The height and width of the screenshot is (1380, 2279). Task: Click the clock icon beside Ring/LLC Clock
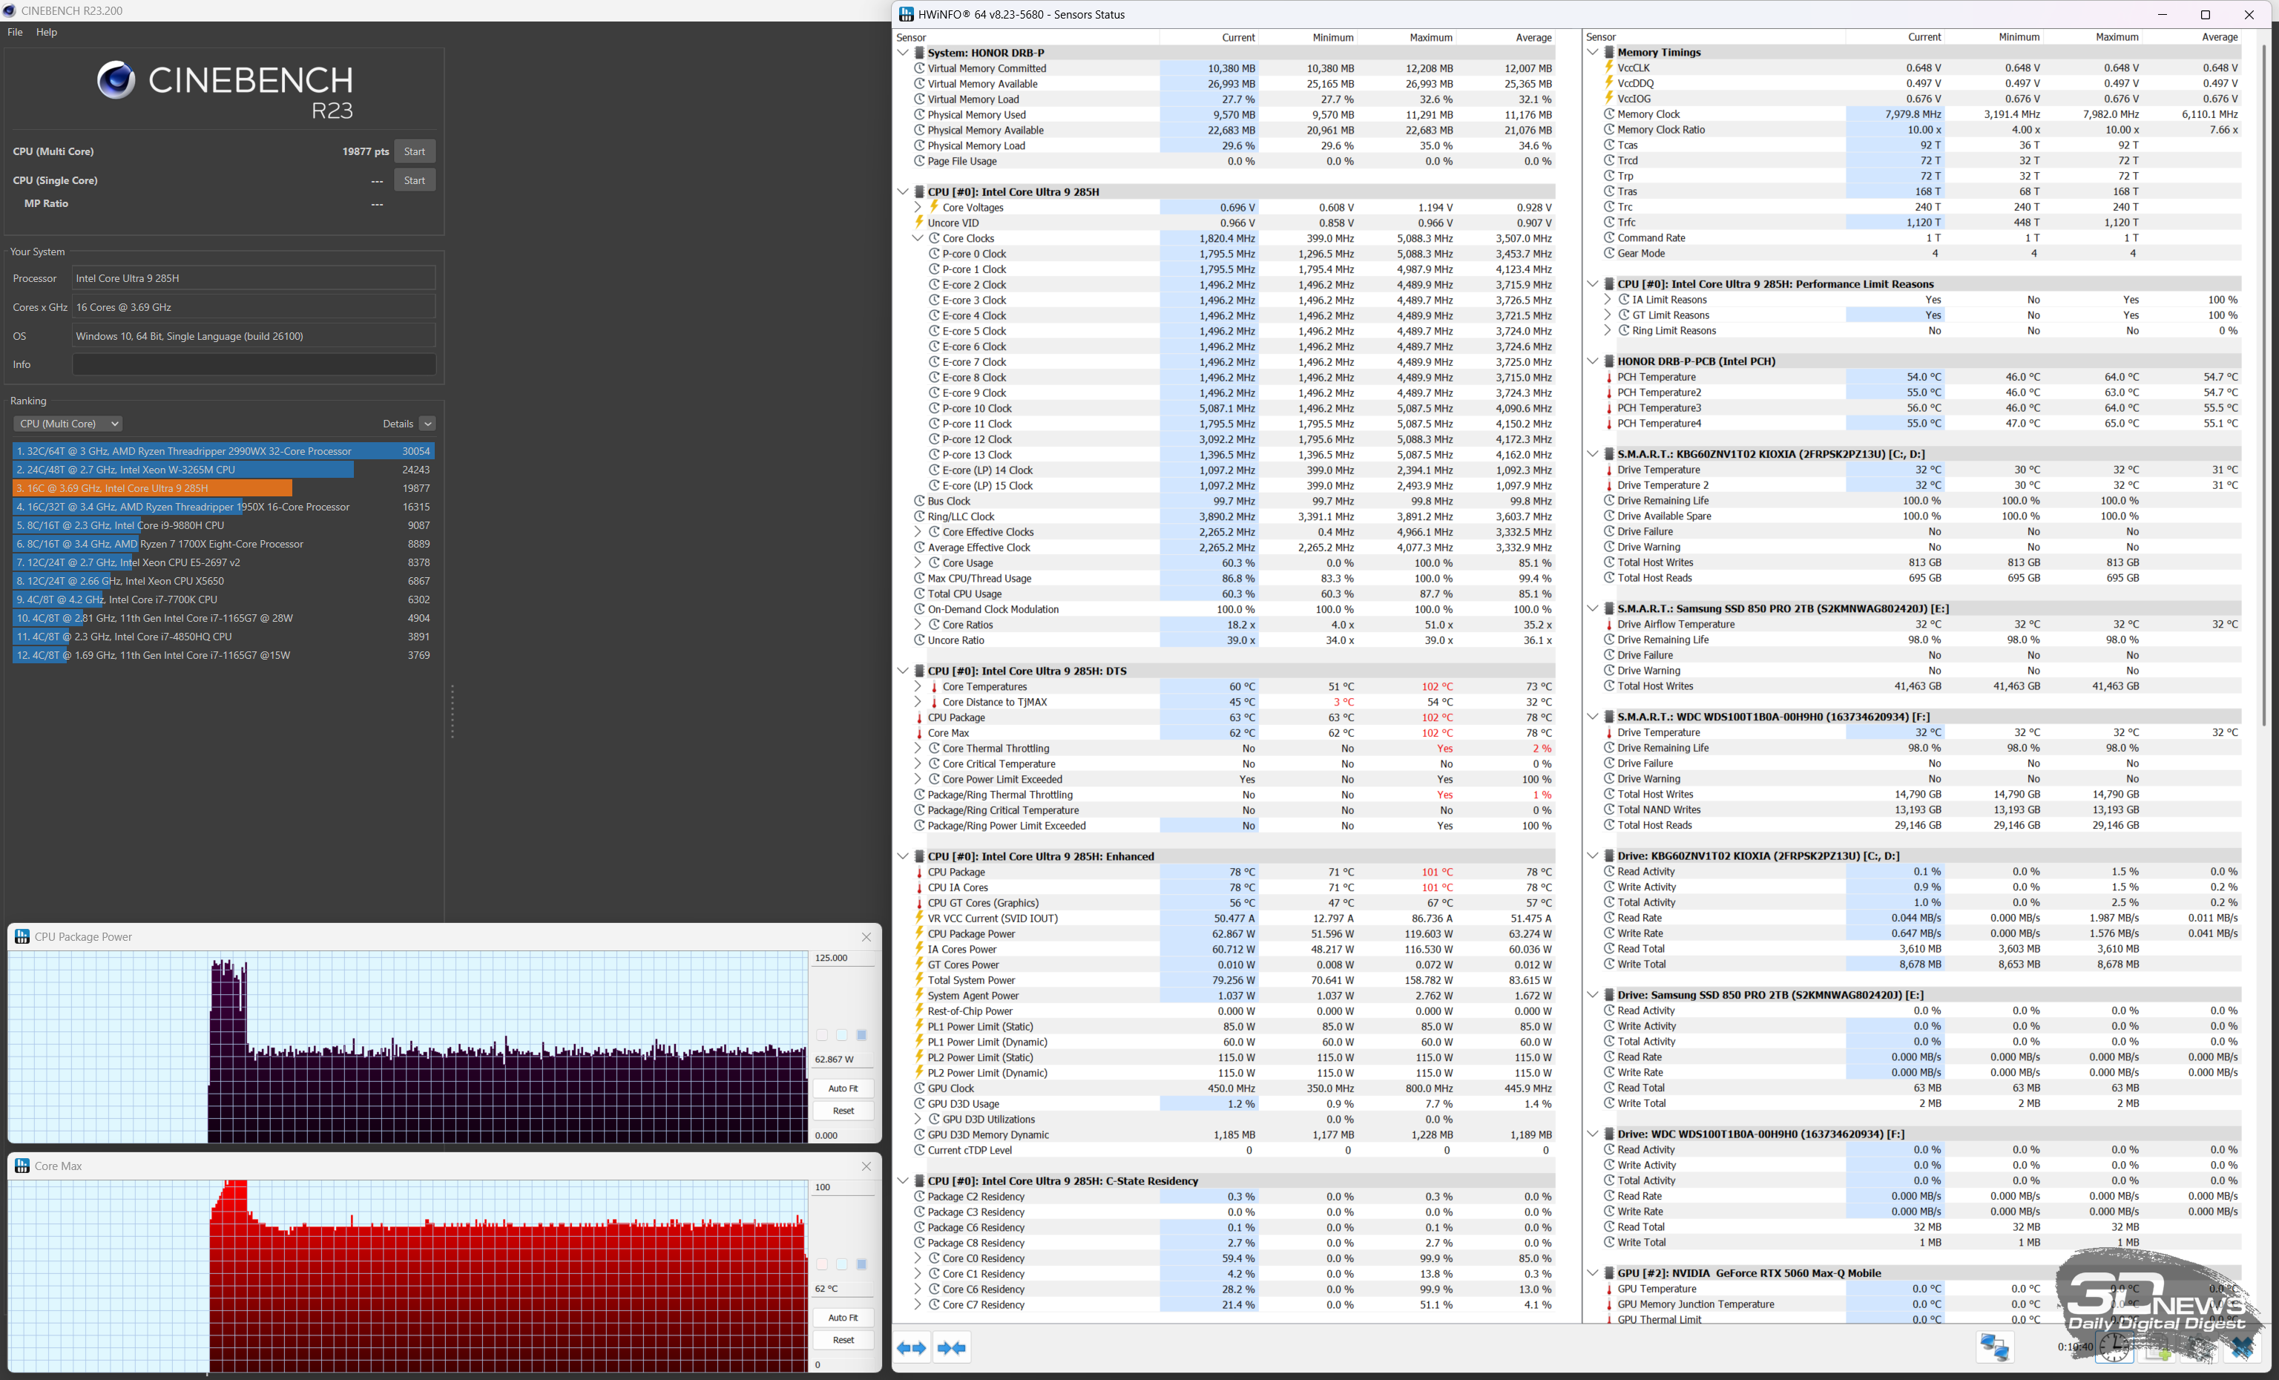[x=919, y=516]
